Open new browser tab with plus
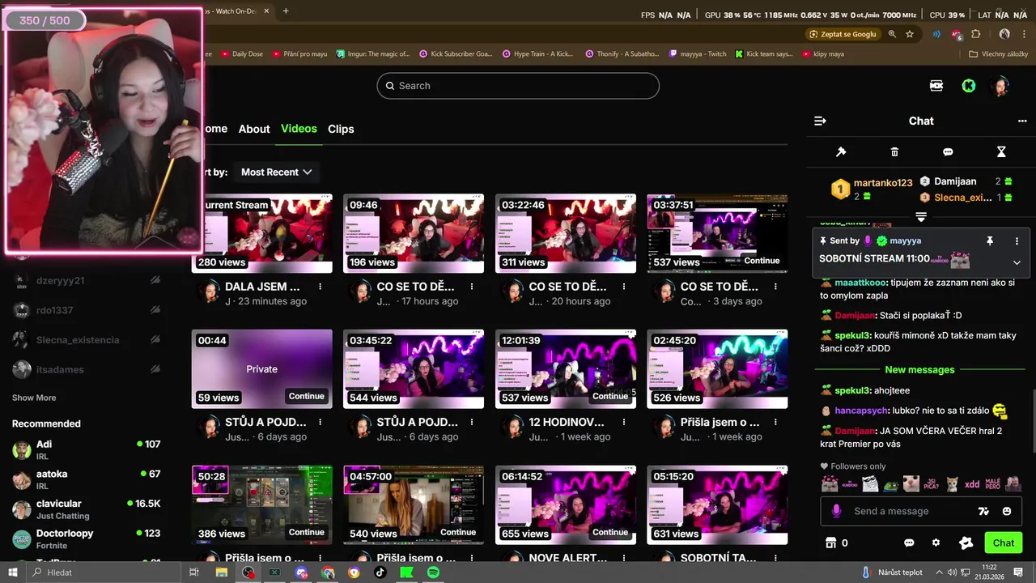 [x=286, y=11]
